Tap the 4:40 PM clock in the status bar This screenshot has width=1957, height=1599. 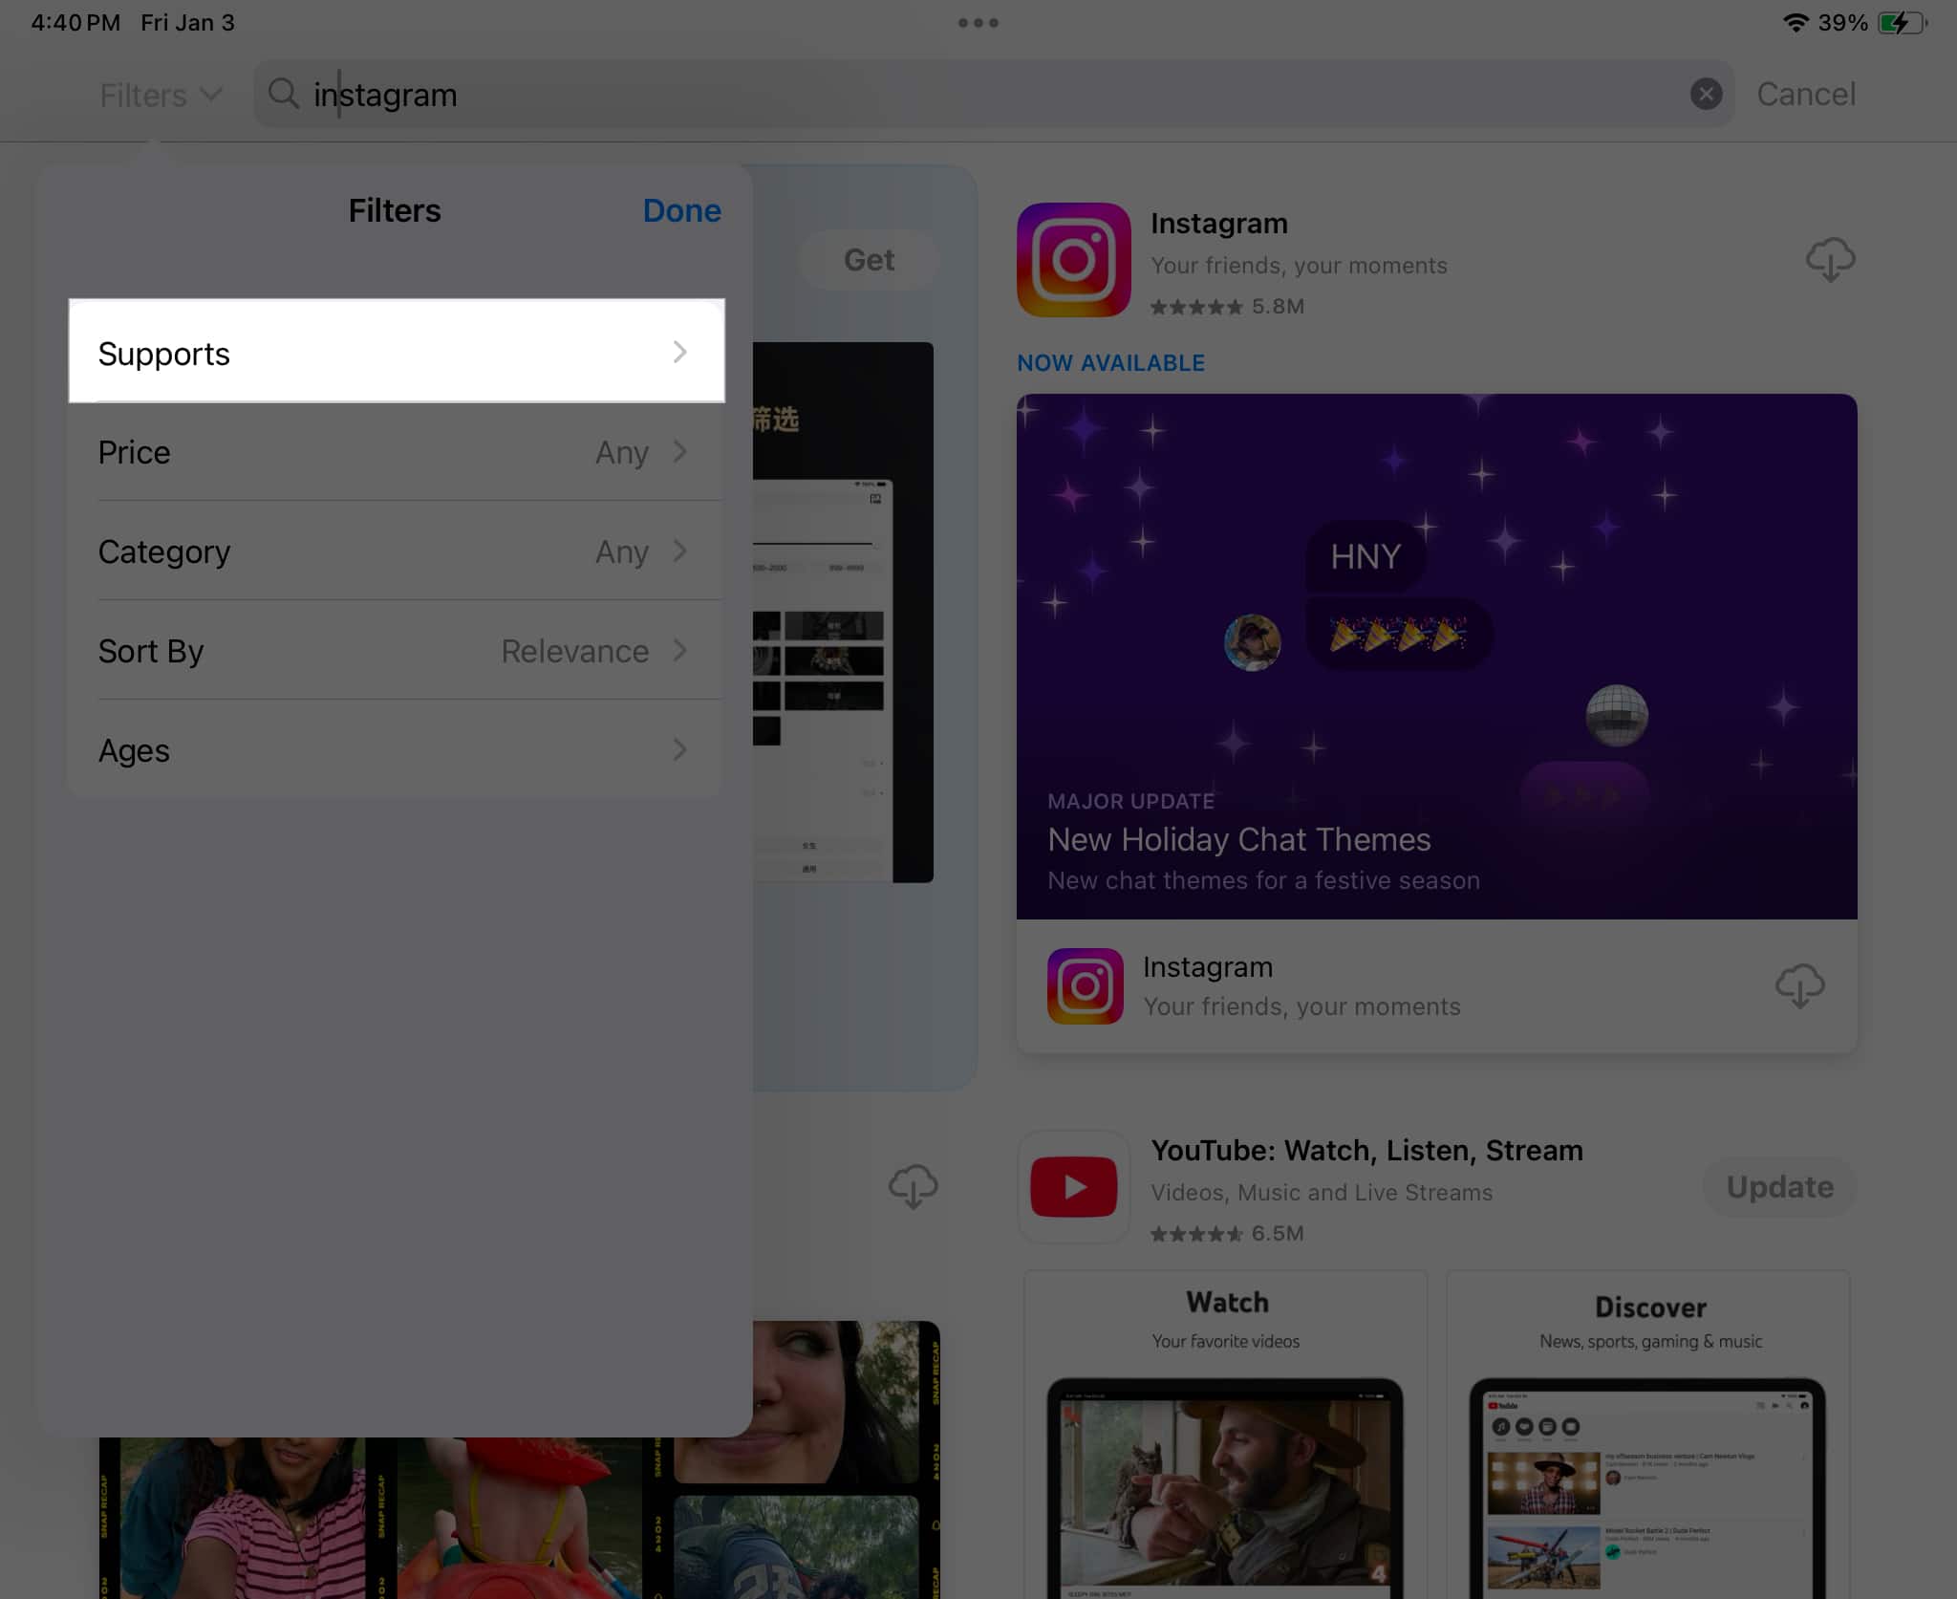(x=75, y=22)
